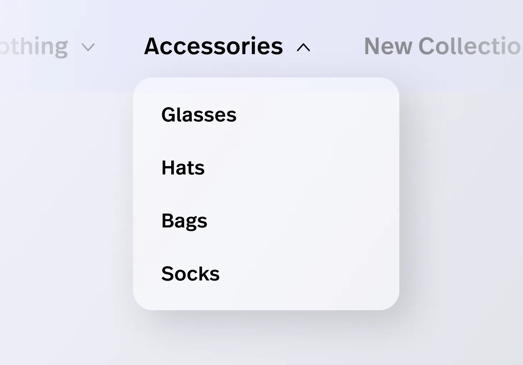
Task: Open the Glasses category link
Action: [199, 115]
